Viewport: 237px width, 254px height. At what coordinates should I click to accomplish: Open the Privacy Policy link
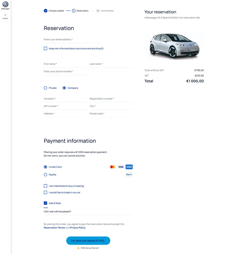click(x=78, y=227)
